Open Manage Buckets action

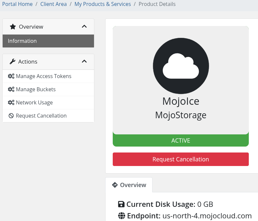tap(48, 89)
